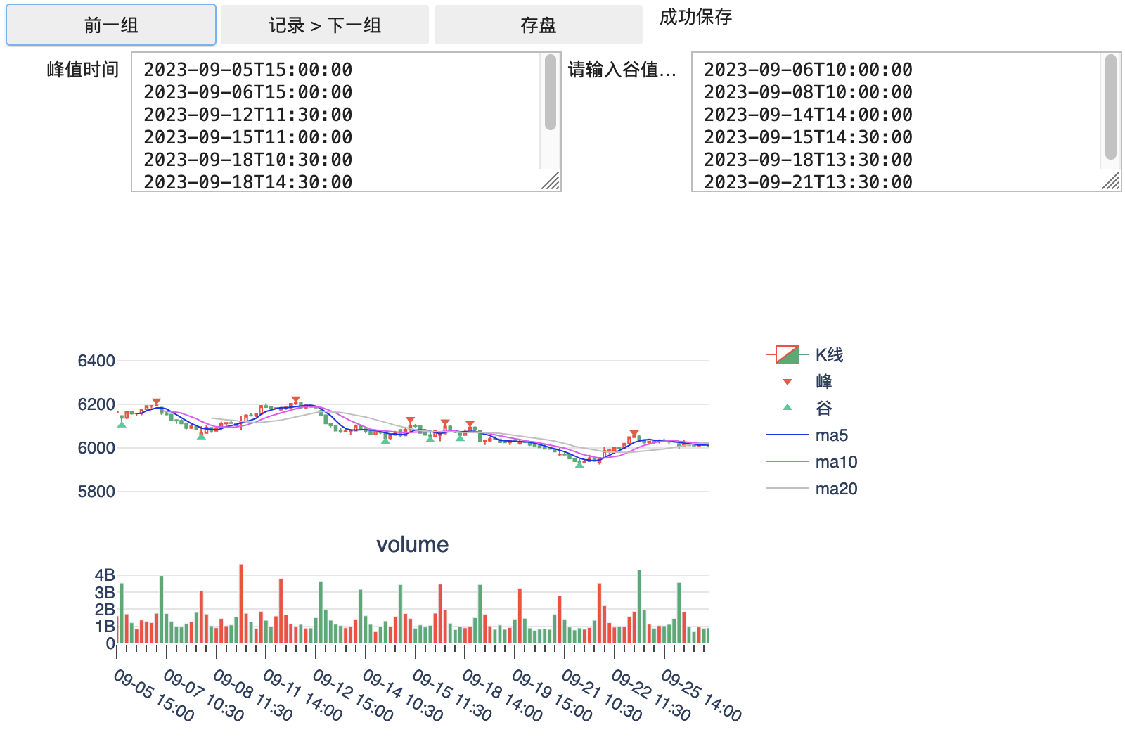The width and height of the screenshot is (1125, 744).
Task: Hide the ma20 line via legend
Action: pyautogui.click(x=812, y=489)
